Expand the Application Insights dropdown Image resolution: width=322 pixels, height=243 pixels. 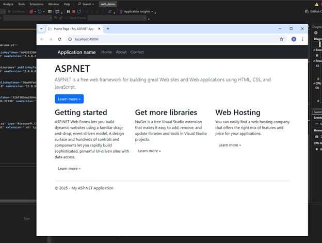point(152,12)
